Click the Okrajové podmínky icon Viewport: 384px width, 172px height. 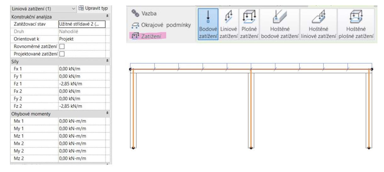pyautogui.click(x=135, y=25)
